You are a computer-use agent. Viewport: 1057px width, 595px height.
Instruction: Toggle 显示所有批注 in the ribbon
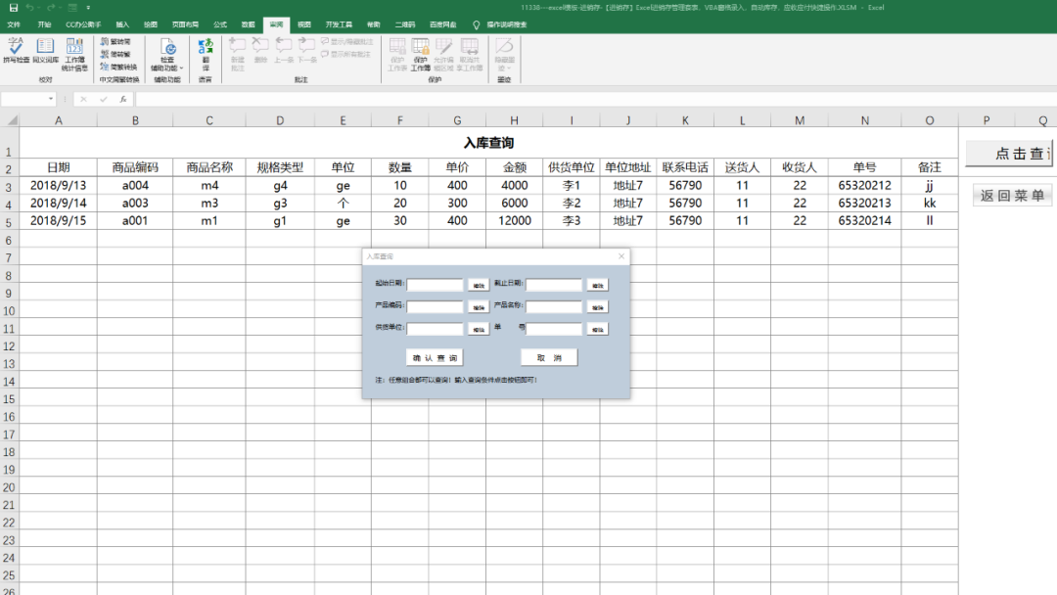pyautogui.click(x=346, y=54)
